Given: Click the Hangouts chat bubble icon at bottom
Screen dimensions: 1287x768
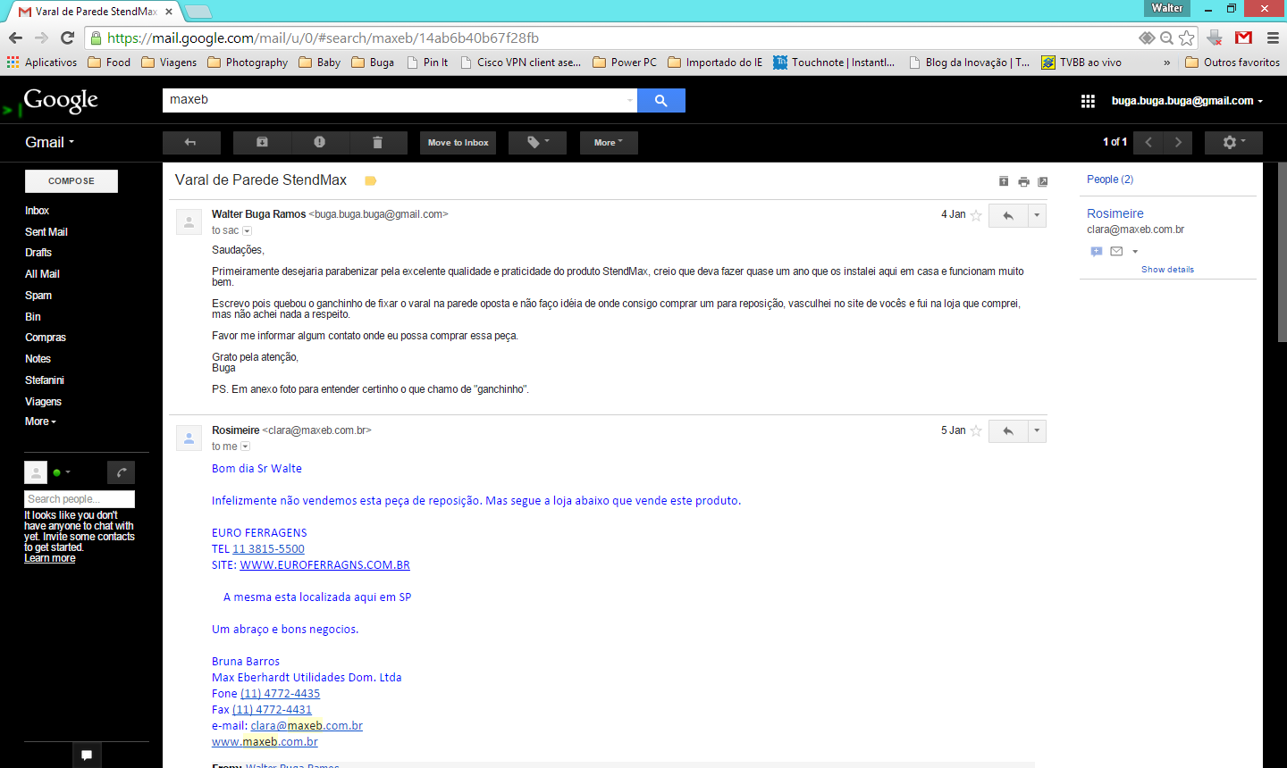Looking at the screenshot, I should tap(87, 755).
